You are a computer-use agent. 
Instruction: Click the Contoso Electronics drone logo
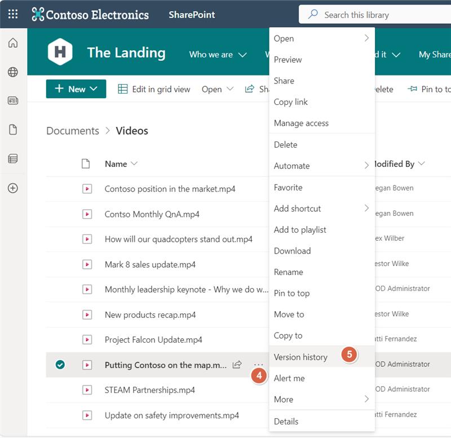[38, 14]
